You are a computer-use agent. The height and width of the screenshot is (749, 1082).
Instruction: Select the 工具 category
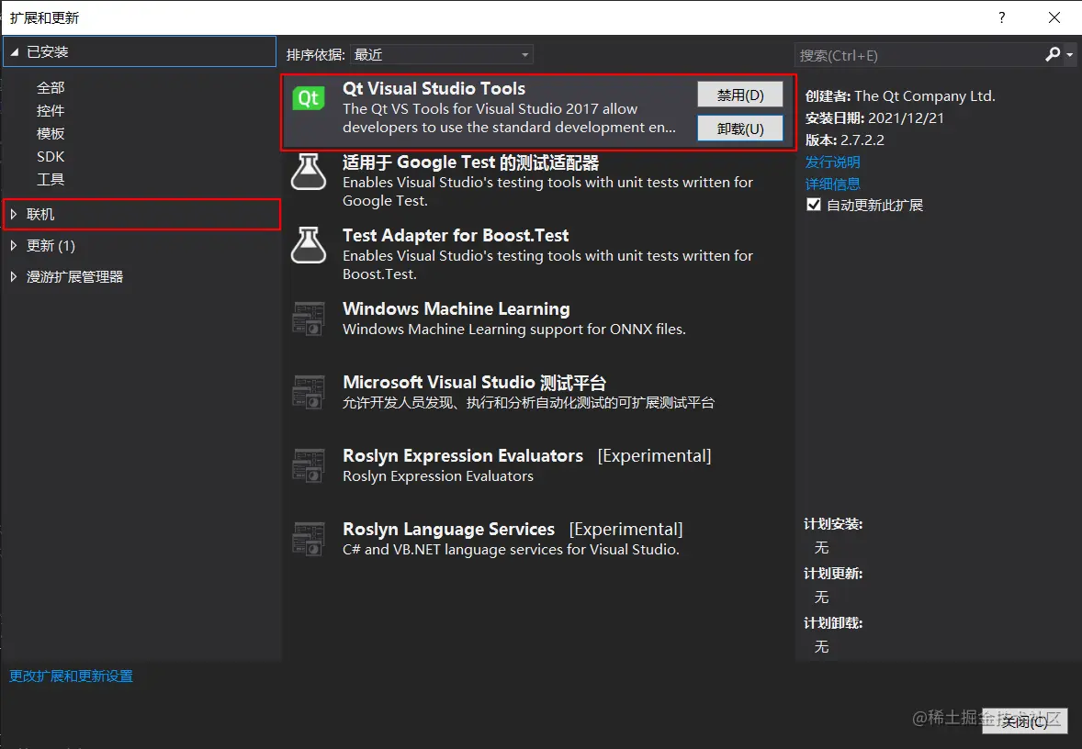coord(51,179)
